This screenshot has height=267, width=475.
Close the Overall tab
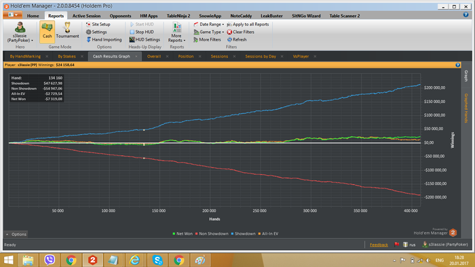(x=167, y=56)
